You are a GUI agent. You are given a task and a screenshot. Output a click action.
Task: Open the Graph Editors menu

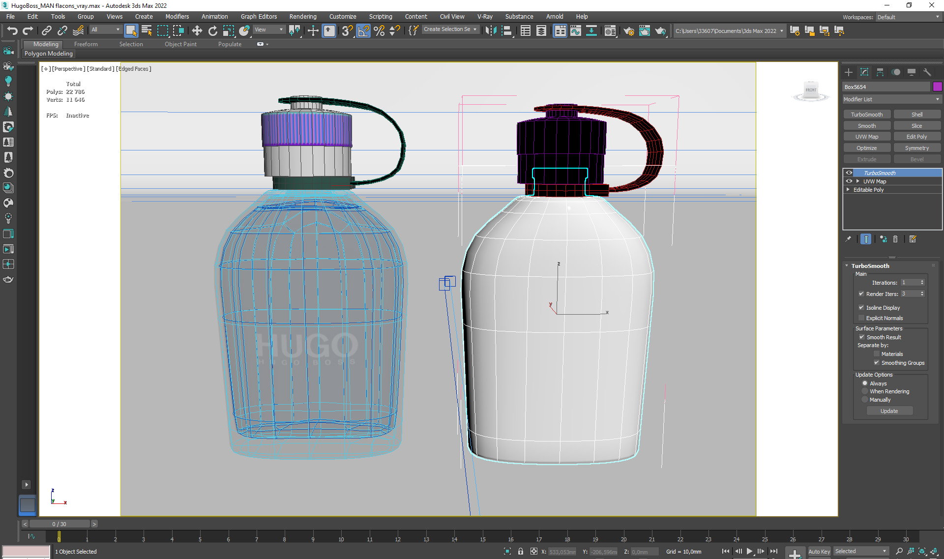(x=259, y=17)
